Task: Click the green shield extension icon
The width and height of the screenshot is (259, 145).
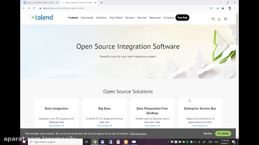Action: 223,8
